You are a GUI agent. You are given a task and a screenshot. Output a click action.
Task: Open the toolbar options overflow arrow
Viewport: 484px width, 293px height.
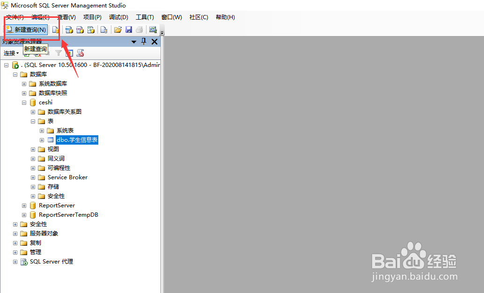coord(162,32)
